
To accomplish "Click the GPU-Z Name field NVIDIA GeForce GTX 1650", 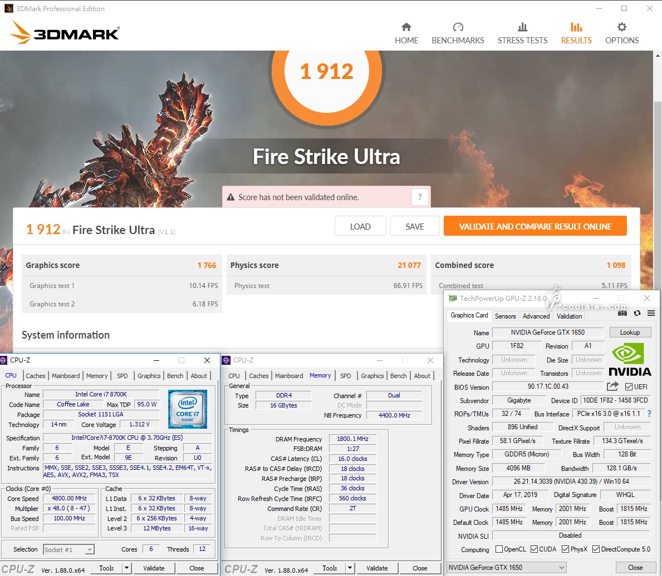I will [x=548, y=332].
